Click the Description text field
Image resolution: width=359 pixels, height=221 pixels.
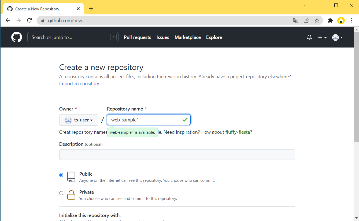[177, 155]
